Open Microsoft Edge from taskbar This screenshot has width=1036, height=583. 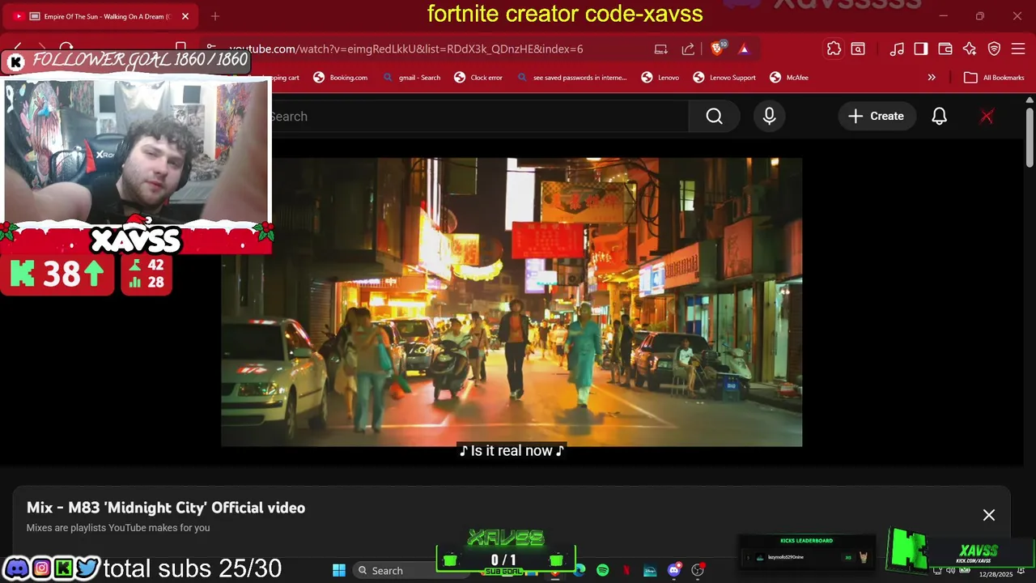(580, 570)
